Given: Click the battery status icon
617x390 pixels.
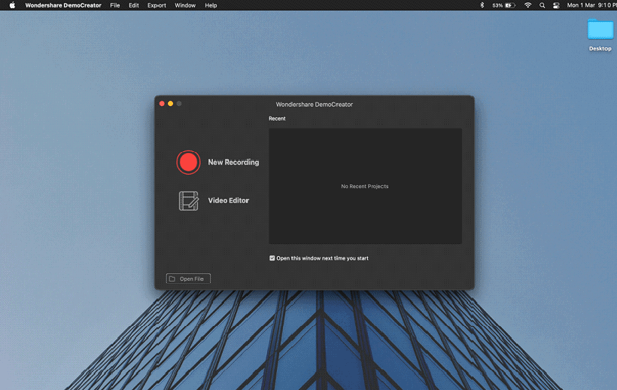Looking at the screenshot, I should 510,5.
